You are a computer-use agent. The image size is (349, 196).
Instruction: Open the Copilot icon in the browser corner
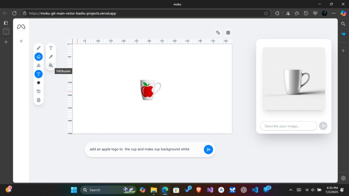[343, 13]
